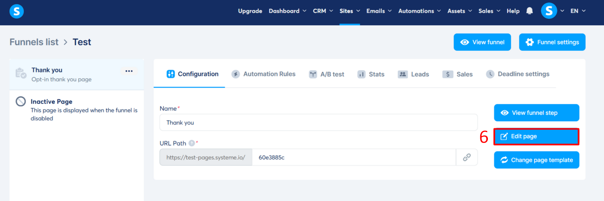Click the pencil icon in Edit page
The image size is (604, 201).
click(504, 136)
